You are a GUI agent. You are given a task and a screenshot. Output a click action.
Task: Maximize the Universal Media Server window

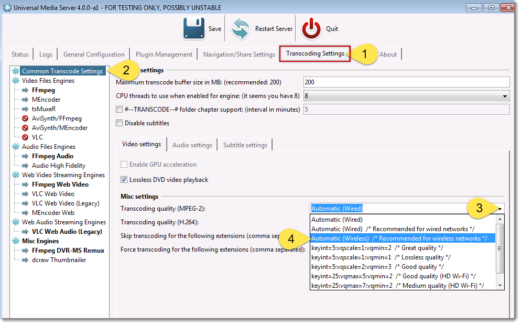point(491,8)
